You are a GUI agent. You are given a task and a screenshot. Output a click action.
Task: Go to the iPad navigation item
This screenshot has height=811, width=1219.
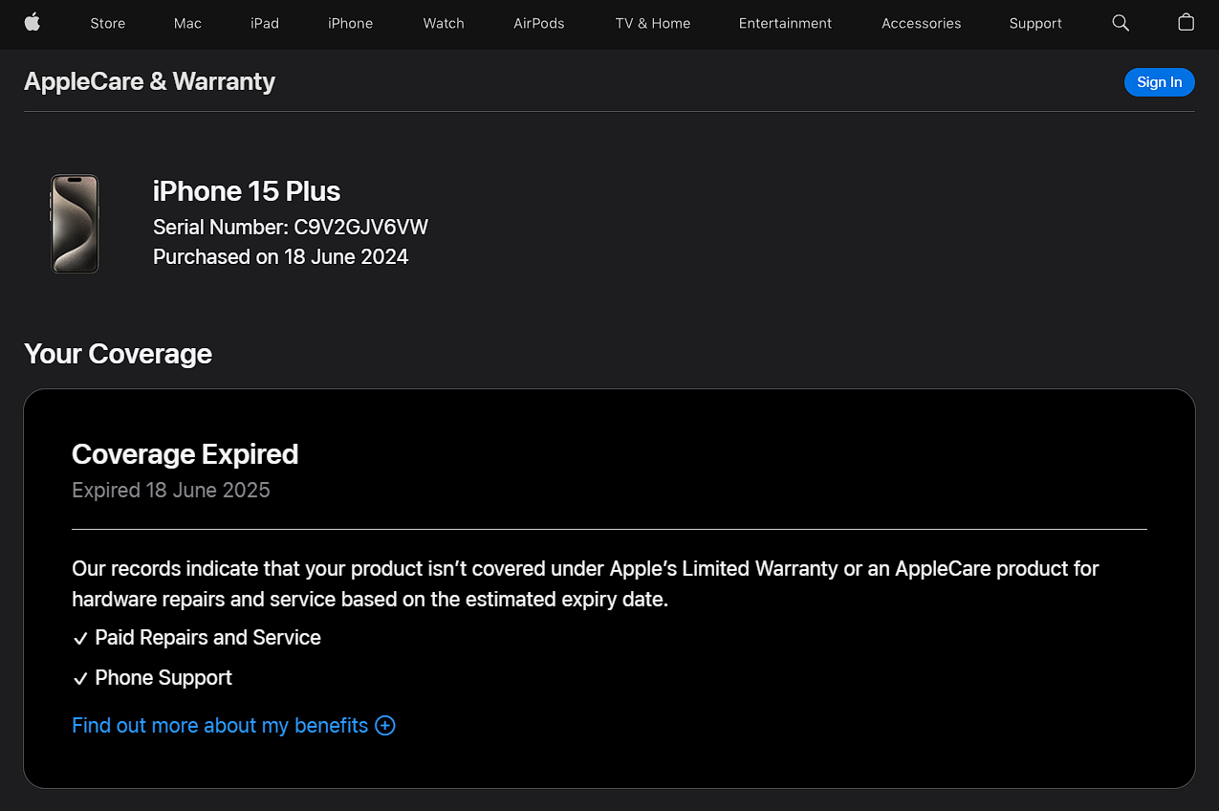[x=265, y=23]
